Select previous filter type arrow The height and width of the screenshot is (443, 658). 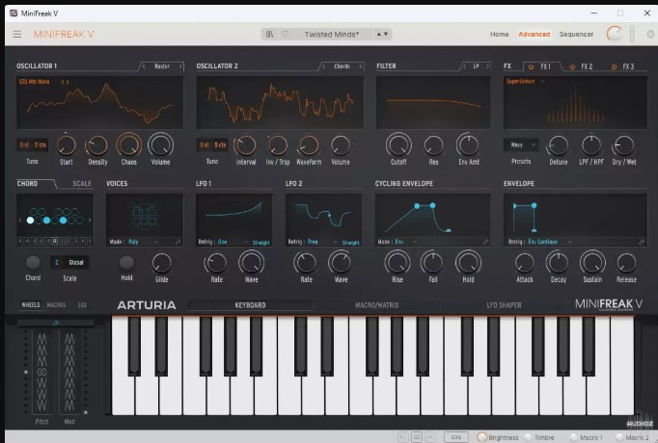click(464, 66)
